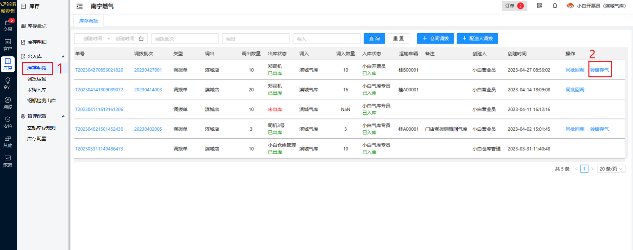Viewport: 633px width, 250px height.
Task: Click the 未出库 status text
Action: [275, 109]
